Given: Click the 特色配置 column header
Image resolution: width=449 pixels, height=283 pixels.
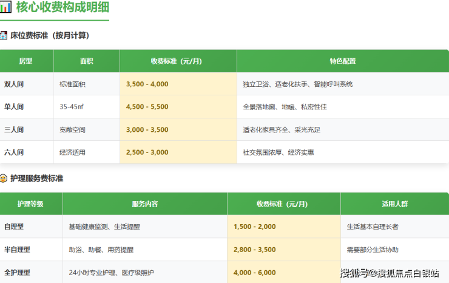Looking at the screenshot, I should pos(342,61).
